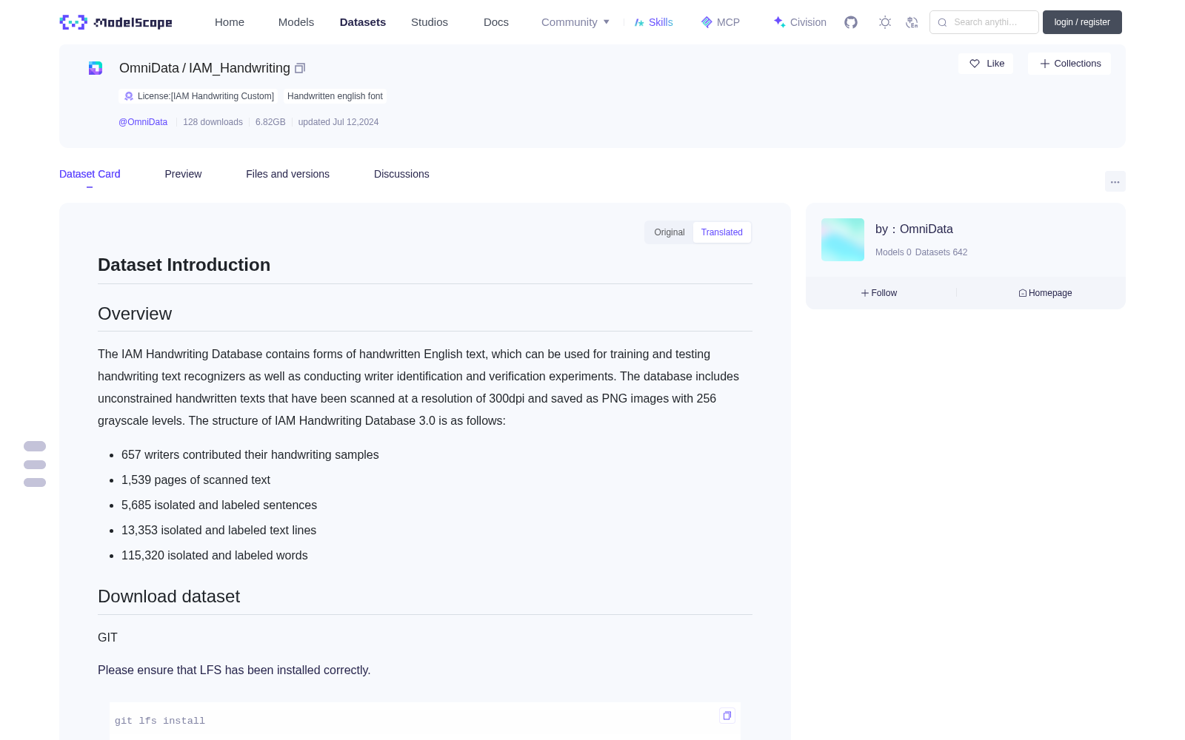The height and width of the screenshot is (740, 1185).
Task: Like this dataset with heart button
Action: pos(987,64)
